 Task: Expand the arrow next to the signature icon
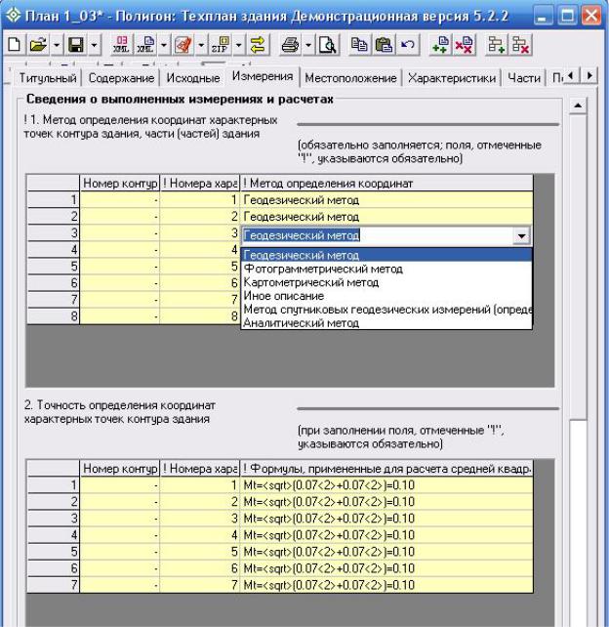point(201,44)
